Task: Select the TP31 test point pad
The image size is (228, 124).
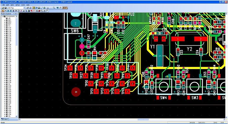Action: (x=96, y=91)
